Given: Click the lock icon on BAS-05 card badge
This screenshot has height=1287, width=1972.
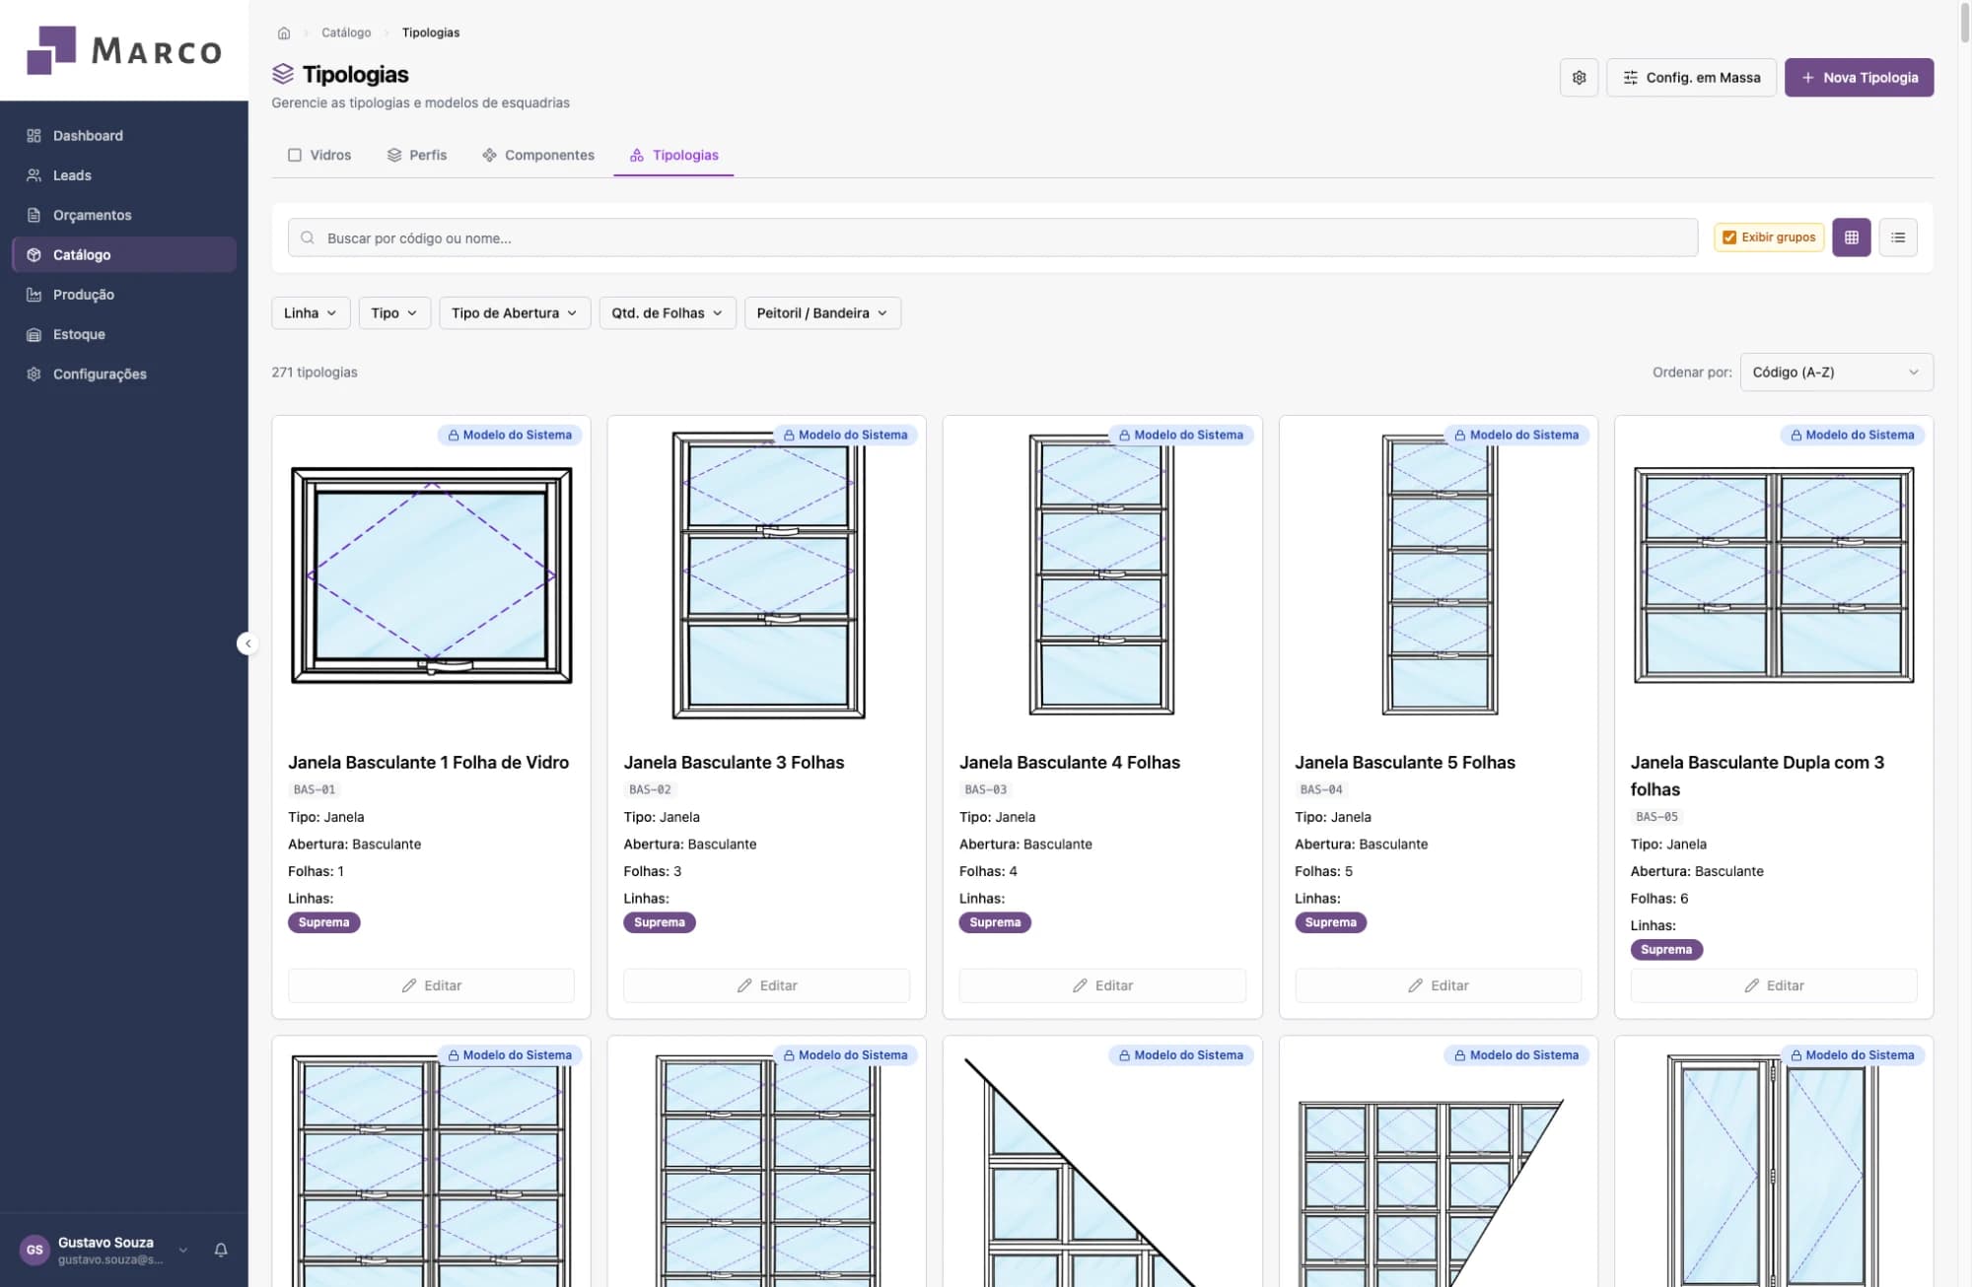Looking at the screenshot, I should click(x=1796, y=435).
